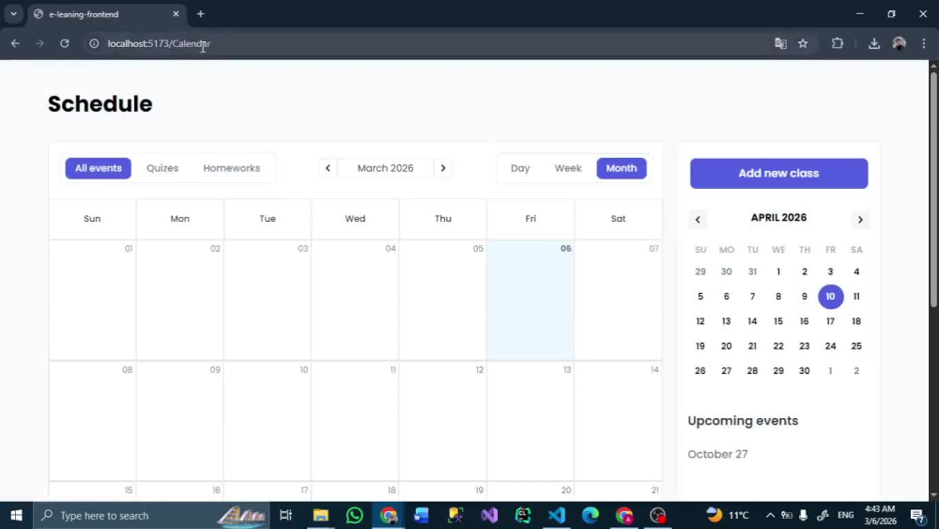Open the Monday 09 day cell
Screen dimensions: 939x529
point(179,421)
